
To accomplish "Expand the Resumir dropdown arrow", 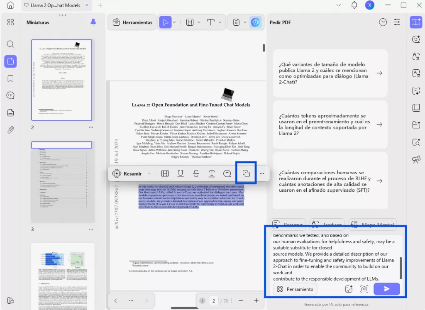I will coord(149,173).
